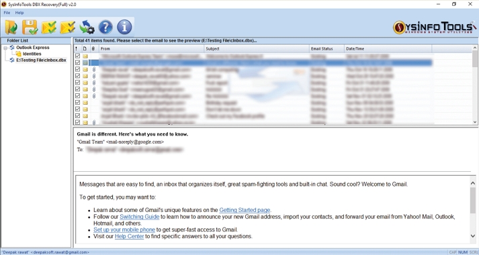Viewport: 479px width, 255px height.
Task: Open the Getting Started page link
Action: (245, 210)
